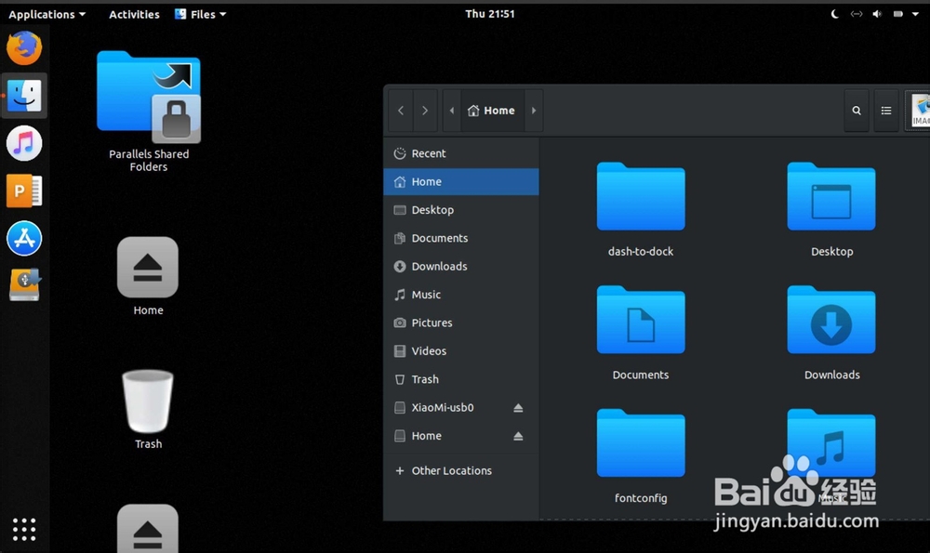Open the presentation app with P icon
This screenshot has height=553, width=930.
(24, 191)
